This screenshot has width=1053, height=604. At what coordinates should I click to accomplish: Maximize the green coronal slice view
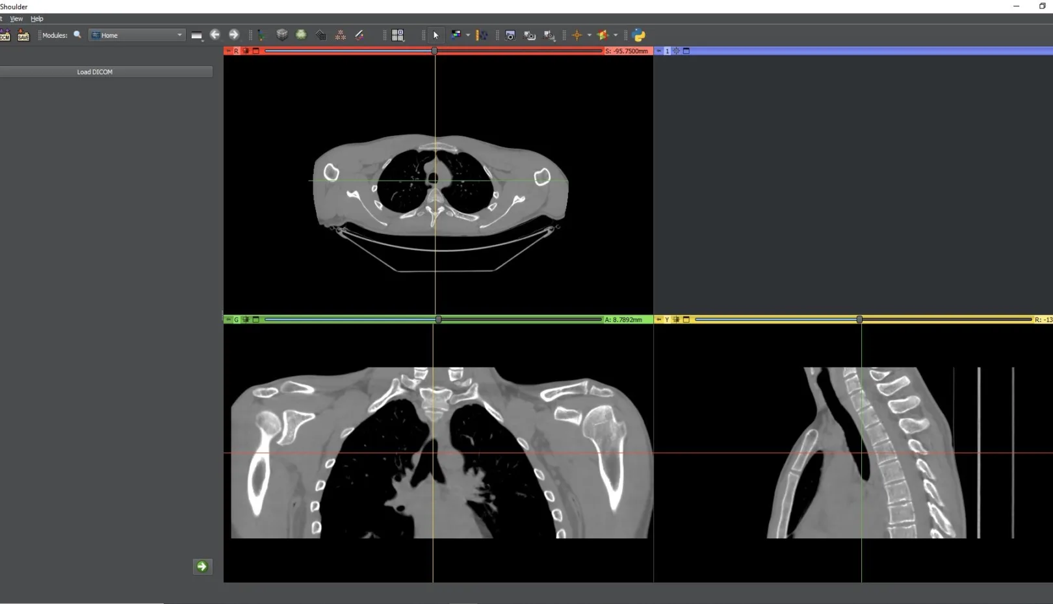pos(256,320)
